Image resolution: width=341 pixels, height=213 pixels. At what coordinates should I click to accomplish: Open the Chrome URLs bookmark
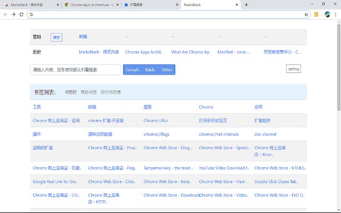point(156,121)
